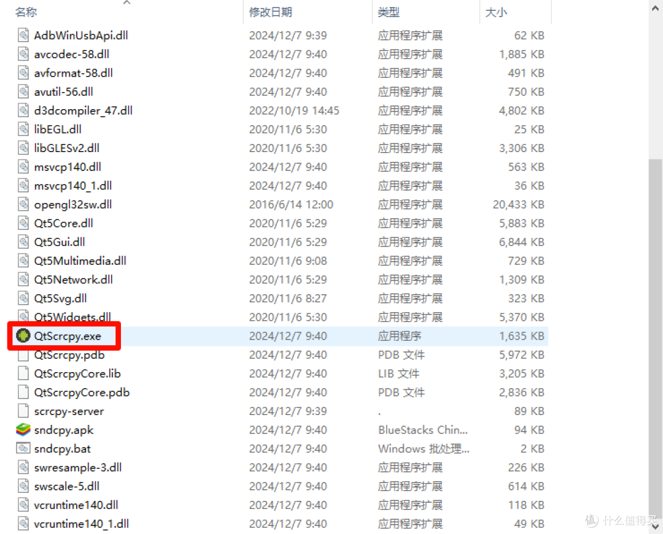Sort files by the 类型 column header
Screen dimensions: 663x534
(x=389, y=12)
